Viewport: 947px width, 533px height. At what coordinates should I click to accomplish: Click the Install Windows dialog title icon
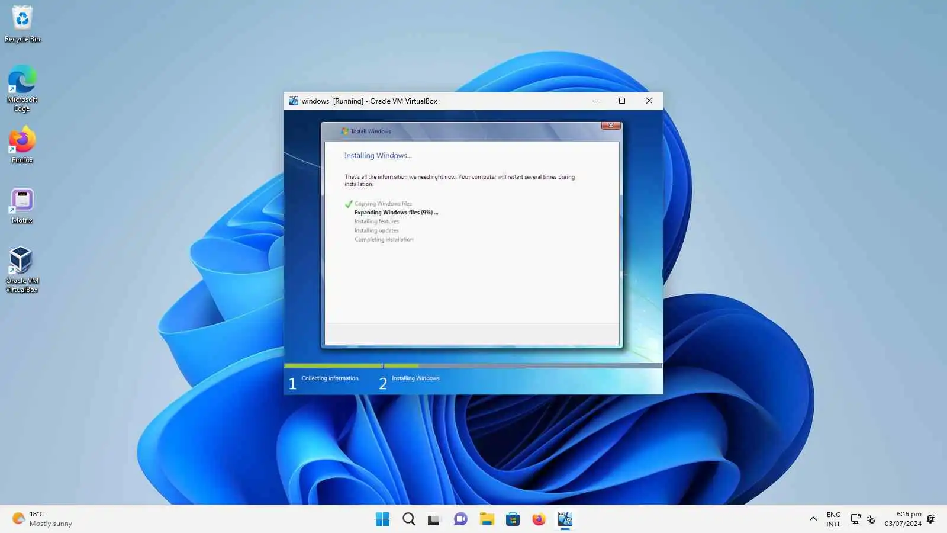[x=344, y=131]
